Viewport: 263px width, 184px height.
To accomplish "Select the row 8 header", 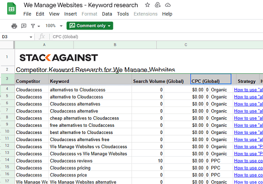I will [7, 117].
